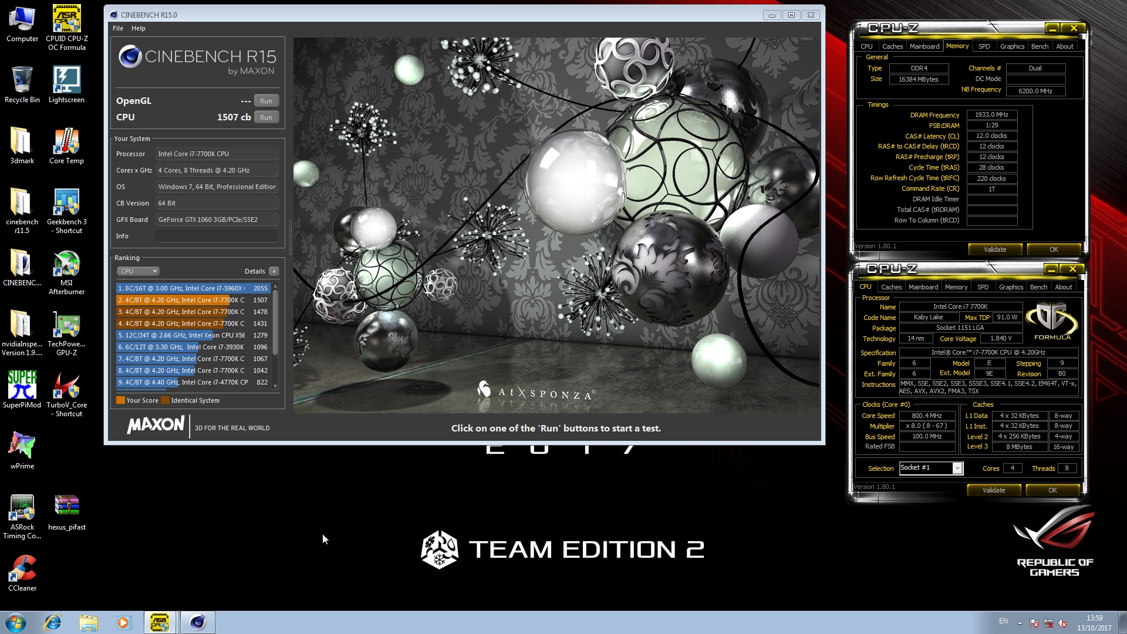Image resolution: width=1127 pixels, height=634 pixels.
Task: Run the OpenGL benchmark
Action: [x=266, y=101]
